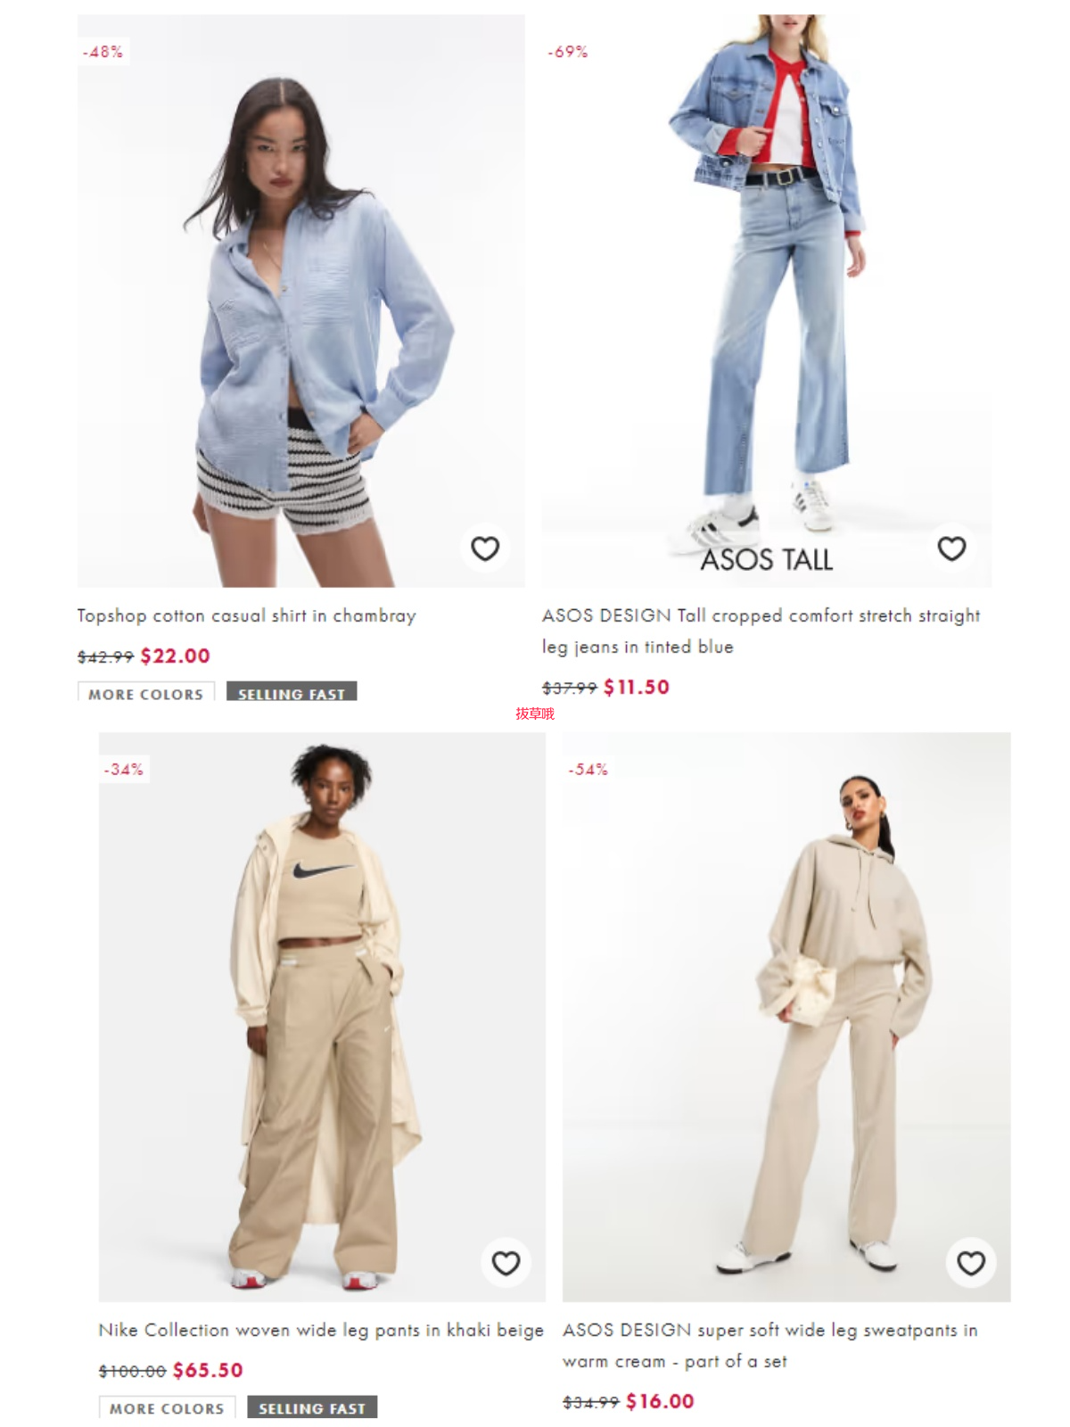
Task: Click the Topshop cotton casual shirt title
Action: pos(247,615)
